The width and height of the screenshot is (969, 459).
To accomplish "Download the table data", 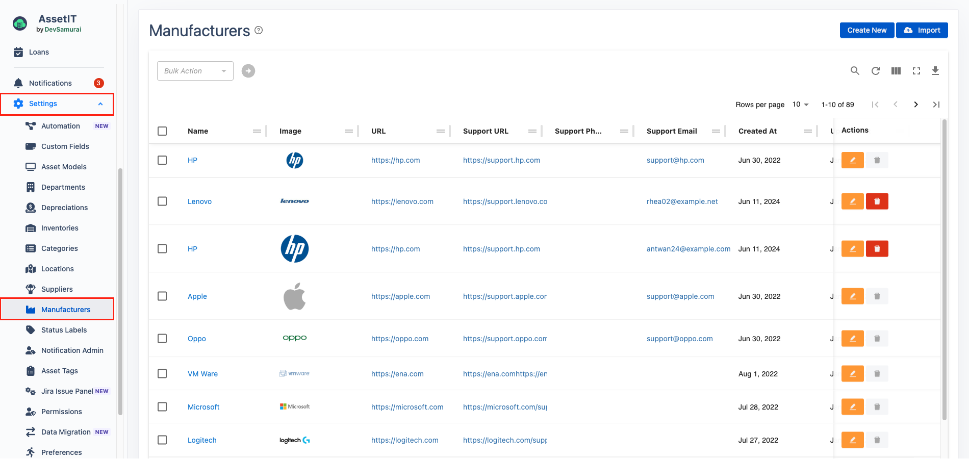I will point(935,71).
